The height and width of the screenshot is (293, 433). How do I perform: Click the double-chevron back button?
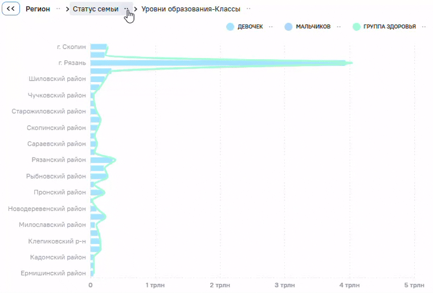pos(11,9)
